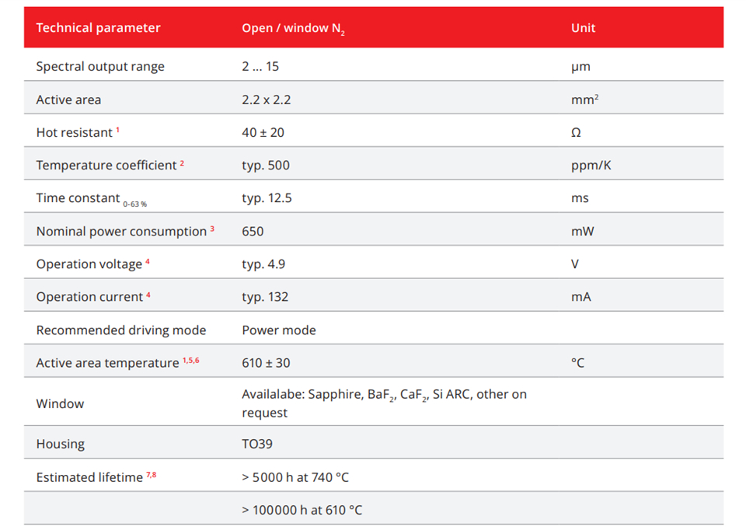Select the 'TO39' housing value
Image resolution: width=746 pixels, height=527 pixels.
257,445
